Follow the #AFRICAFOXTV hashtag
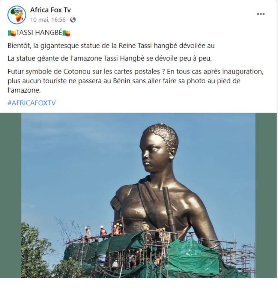Screen dimensions: 278x290 pos(32,103)
